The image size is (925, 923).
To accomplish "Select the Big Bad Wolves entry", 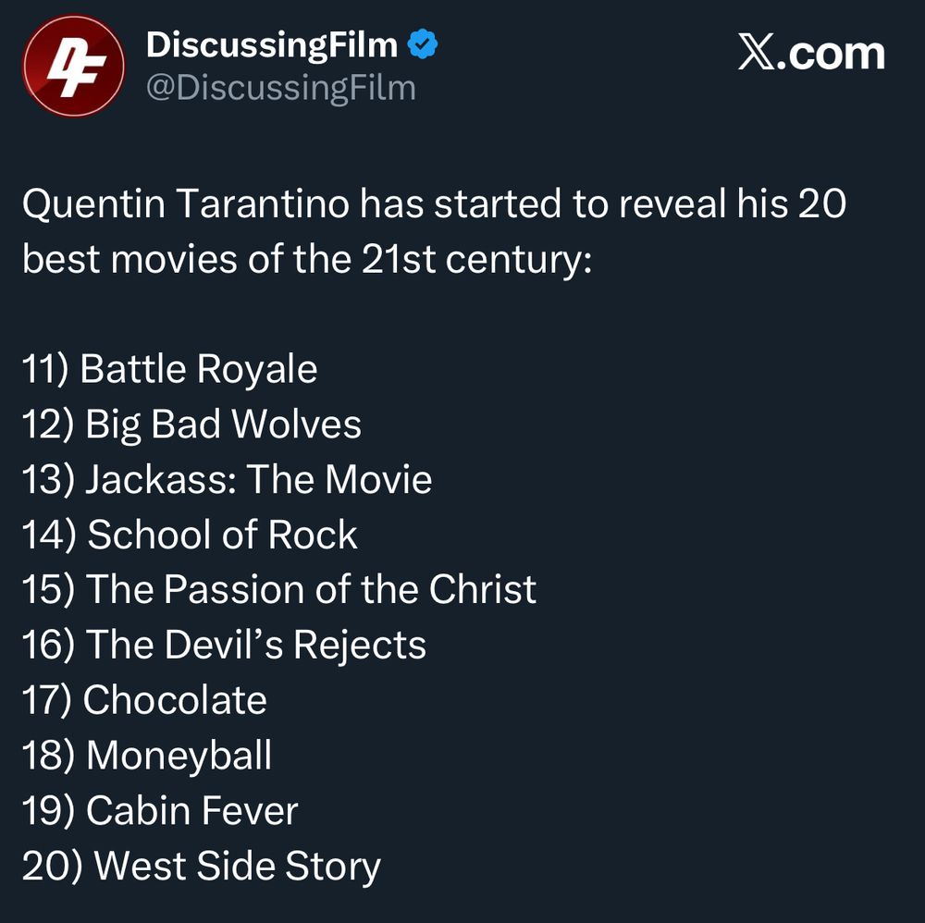I will click(x=191, y=425).
